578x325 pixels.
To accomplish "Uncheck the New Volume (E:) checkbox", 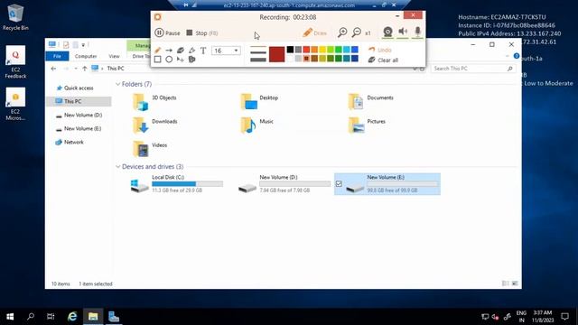I will pos(339,183).
